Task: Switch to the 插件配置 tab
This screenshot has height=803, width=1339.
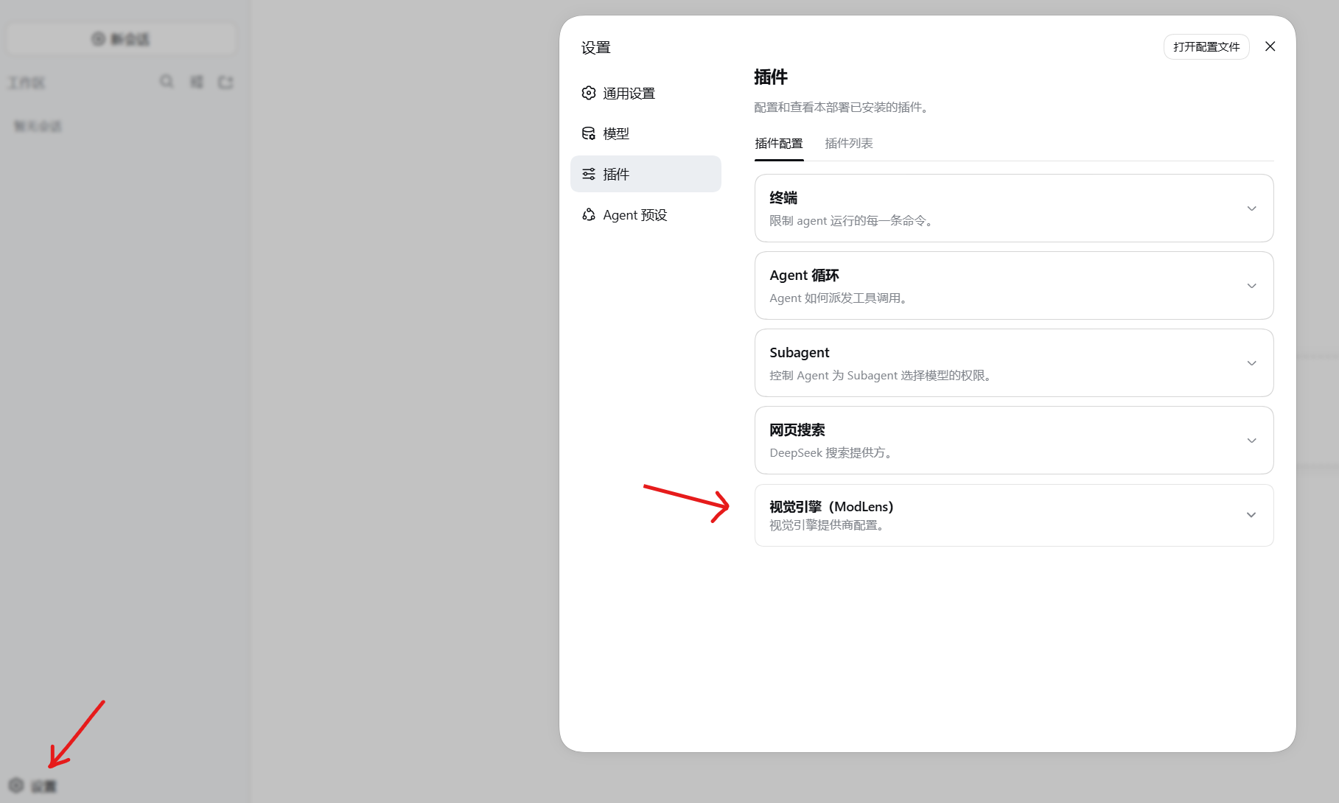Action: (779, 144)
